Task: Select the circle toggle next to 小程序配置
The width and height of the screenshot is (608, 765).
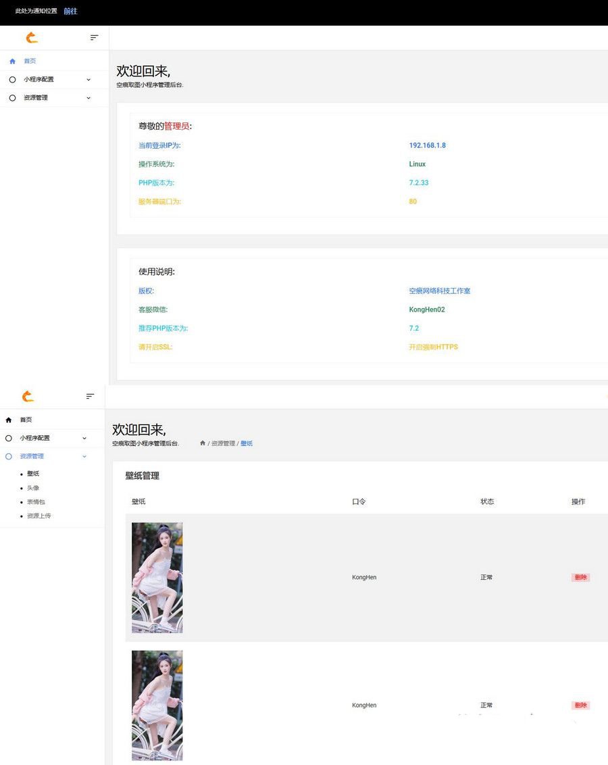Action: pos(12,79)
